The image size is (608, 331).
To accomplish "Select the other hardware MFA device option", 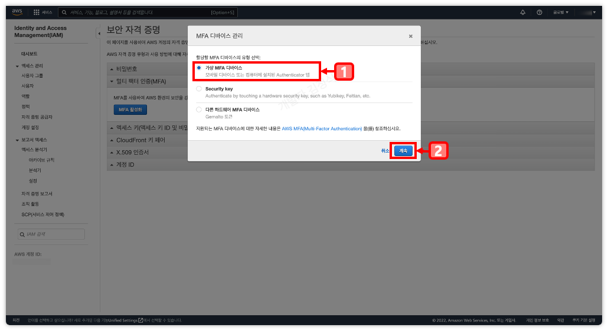I will click(199, 110).
